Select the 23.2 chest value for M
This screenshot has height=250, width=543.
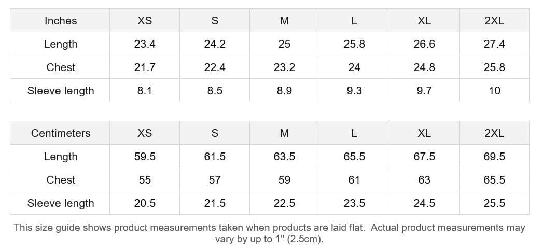pyautogui.click(x=284, y=67)
